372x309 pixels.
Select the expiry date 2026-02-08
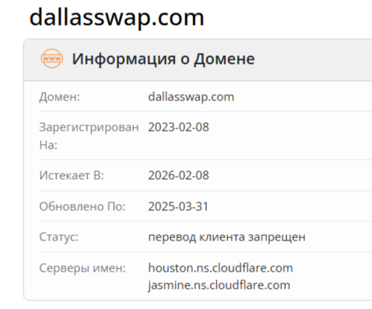tap(178, 175)
